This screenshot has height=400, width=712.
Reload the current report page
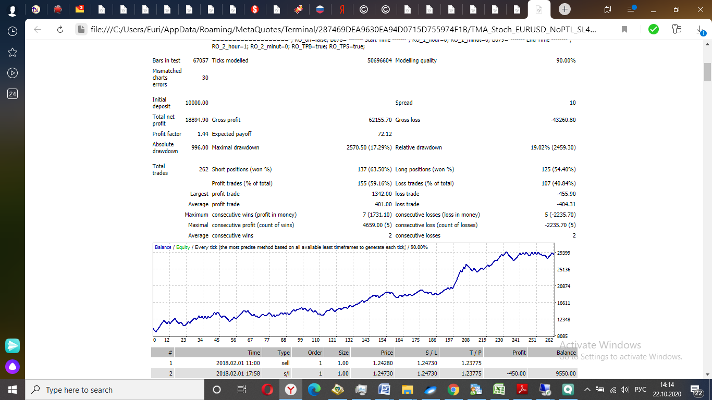60,30
